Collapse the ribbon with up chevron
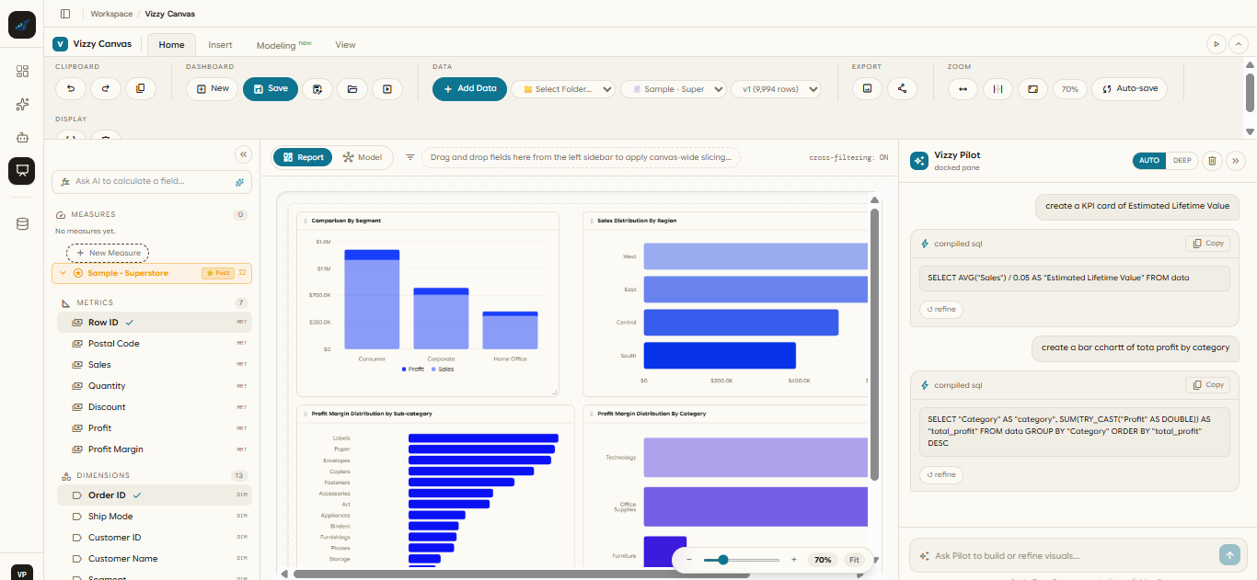1257x580 pixels. [x=1239, y=43]
